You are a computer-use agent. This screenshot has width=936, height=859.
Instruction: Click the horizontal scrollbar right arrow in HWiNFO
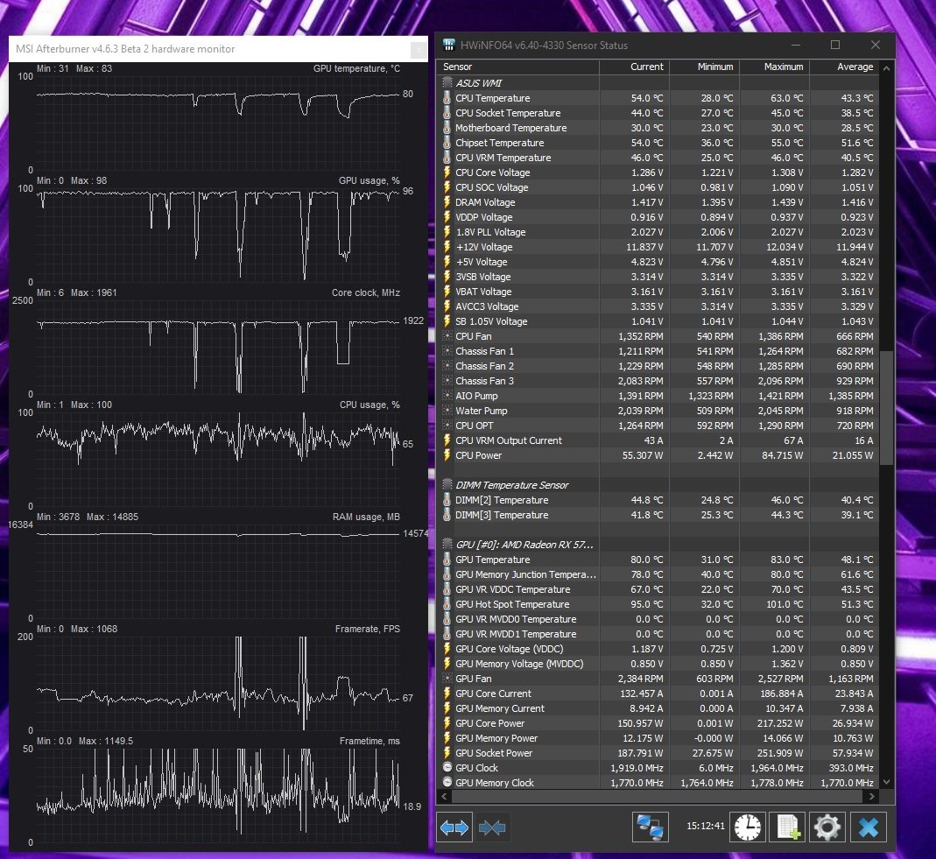(871, 796)
